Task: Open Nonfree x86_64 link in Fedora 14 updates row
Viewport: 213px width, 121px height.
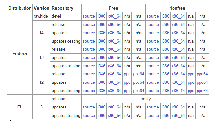Action: point(178,33)
